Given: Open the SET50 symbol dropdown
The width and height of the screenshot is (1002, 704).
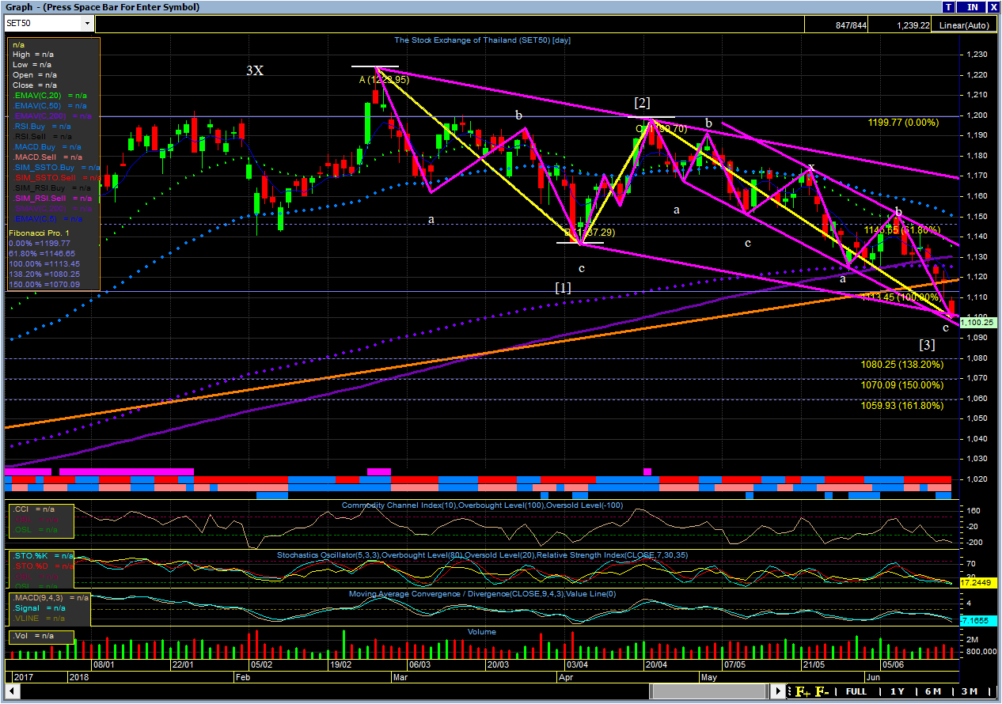Looking at the screenshot, I should [87, 24].
